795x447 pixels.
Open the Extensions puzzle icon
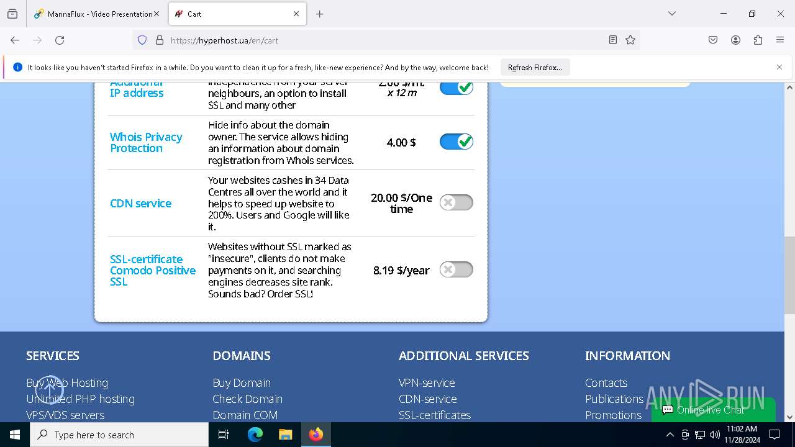758,40
